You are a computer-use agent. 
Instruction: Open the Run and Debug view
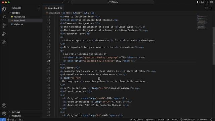(x=4, y=34)
